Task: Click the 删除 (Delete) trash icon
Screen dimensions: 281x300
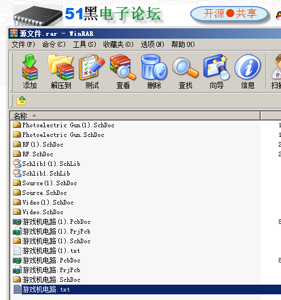Action: click(x=154, y=67)
